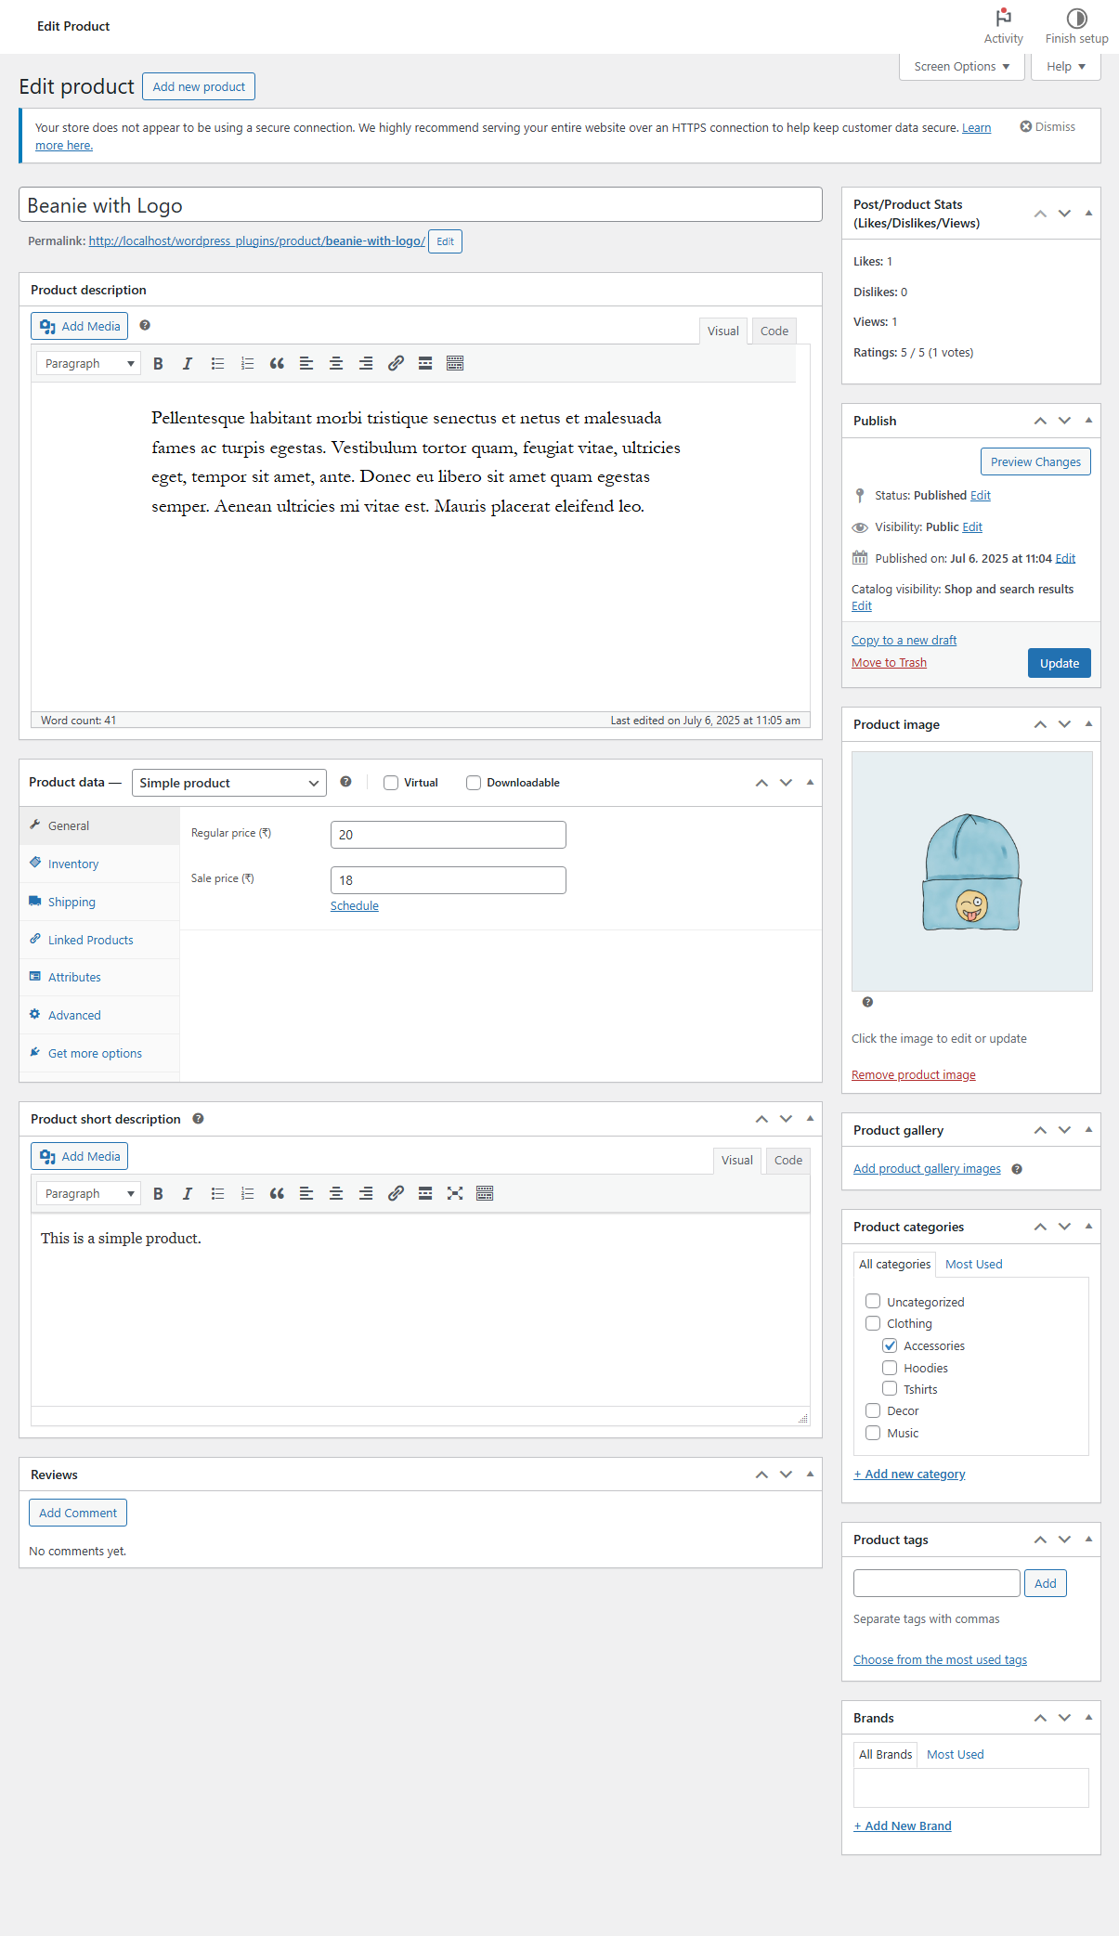Click help icon next to gallery images link
1119x1936 pixels.
pos(1017,1169)
